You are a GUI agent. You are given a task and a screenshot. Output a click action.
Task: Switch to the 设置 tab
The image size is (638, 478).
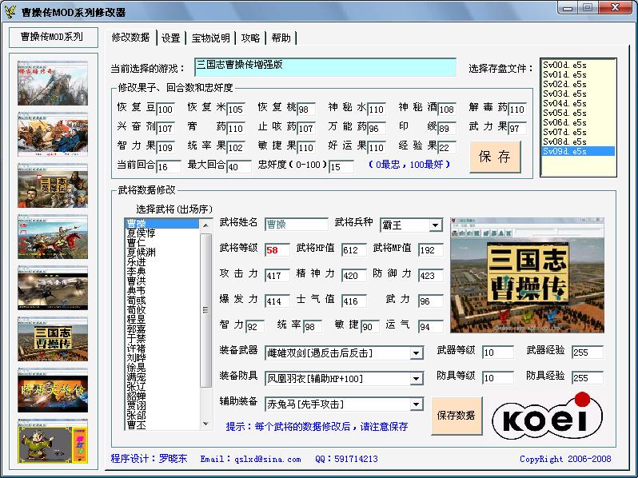pyautogui.click(x=170, y=38)
